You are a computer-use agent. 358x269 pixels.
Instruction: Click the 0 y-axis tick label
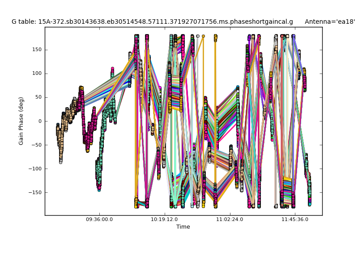39,121
